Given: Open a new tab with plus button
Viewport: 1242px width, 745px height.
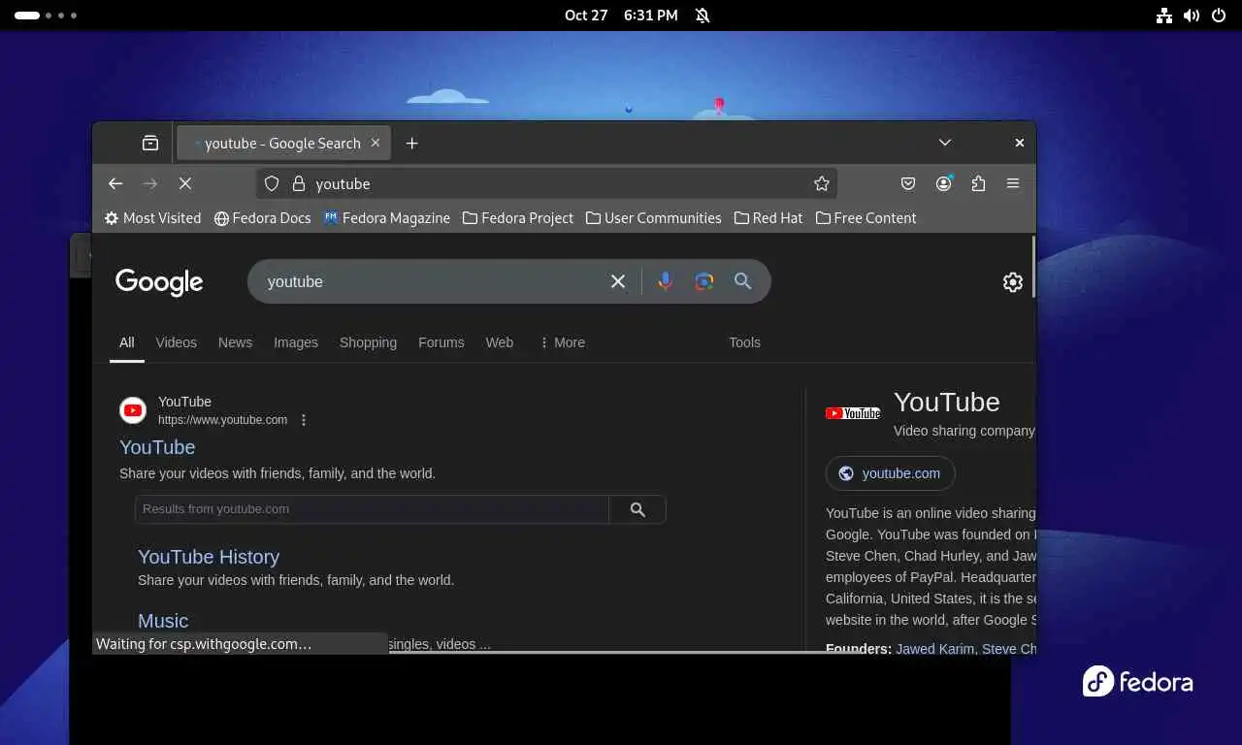Looking at the screenshot, I should pyautogui.click(x=411, y=143).
